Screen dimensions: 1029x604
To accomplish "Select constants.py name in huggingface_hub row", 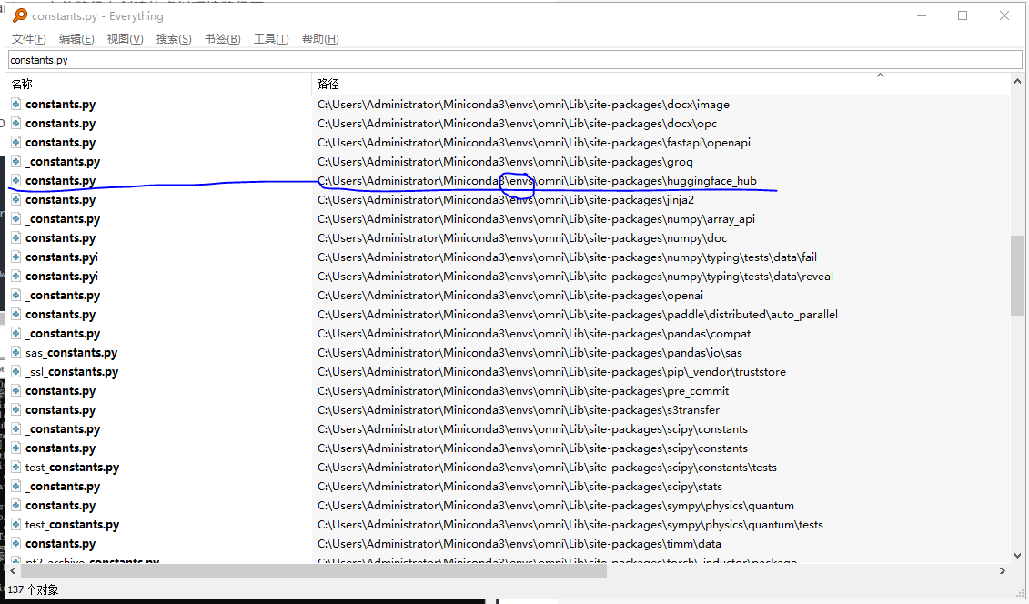I will click(x=60, y=180).
